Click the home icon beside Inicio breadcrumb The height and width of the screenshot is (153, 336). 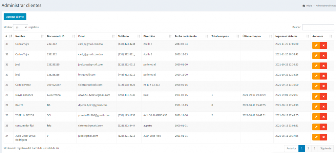click(x=304, y=6)
